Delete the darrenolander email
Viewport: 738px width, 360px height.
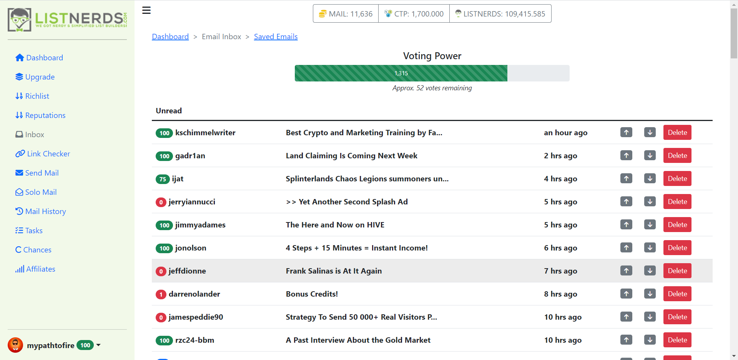(677, 294)
